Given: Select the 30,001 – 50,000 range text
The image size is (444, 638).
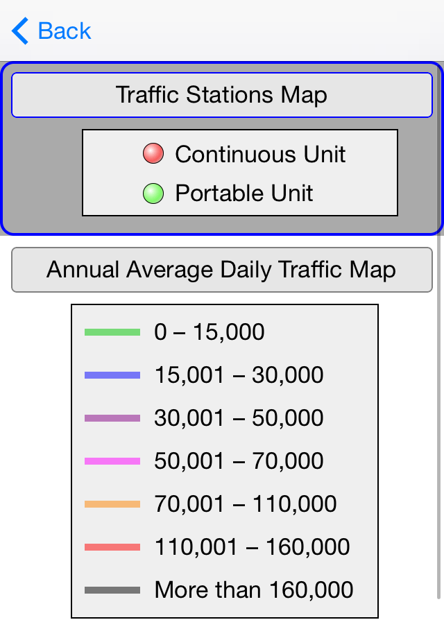Looking at the screenshot, I should pos(239,418).
